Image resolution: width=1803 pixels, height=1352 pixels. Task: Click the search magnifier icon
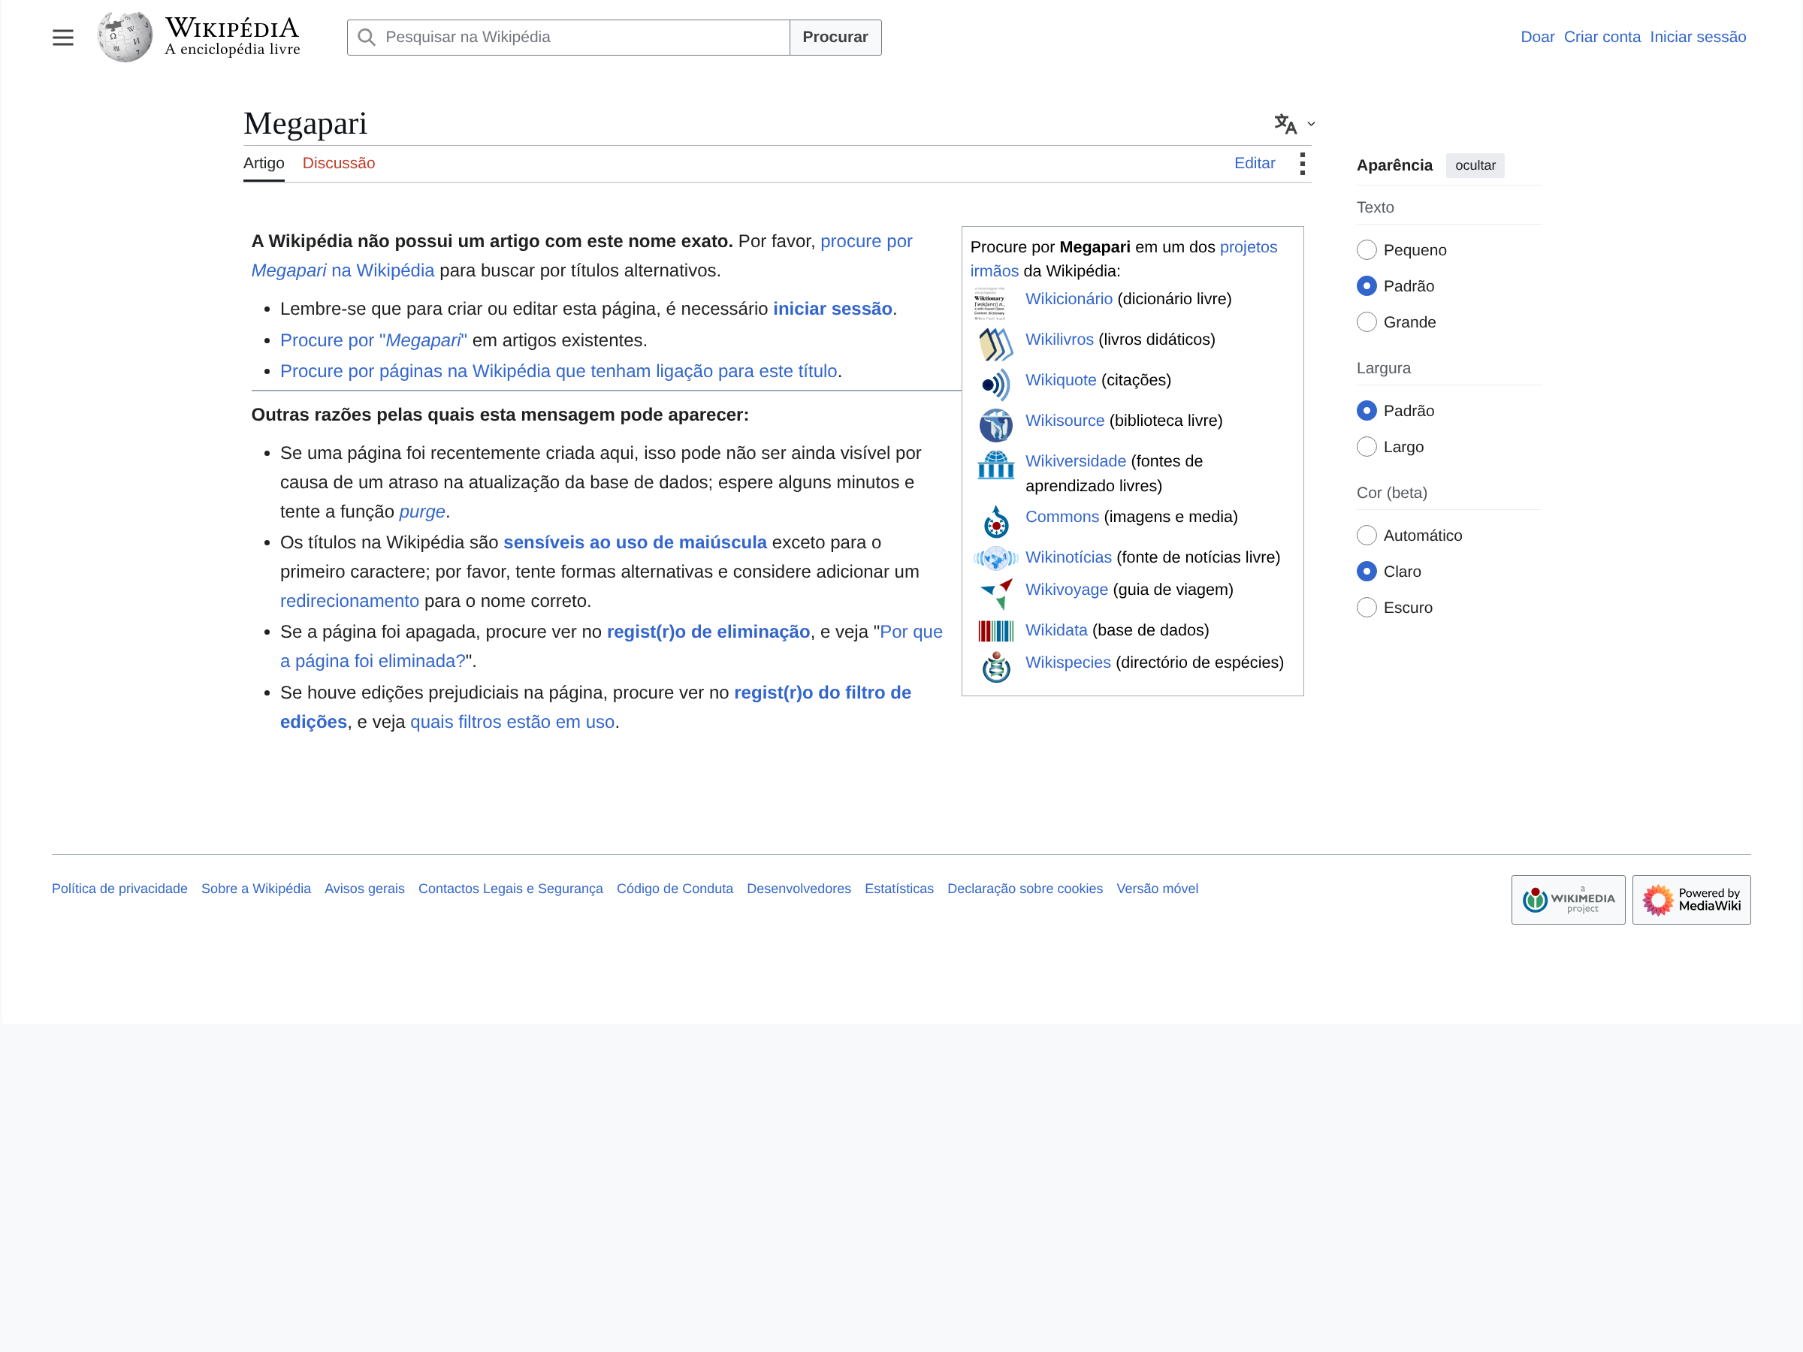367,38
